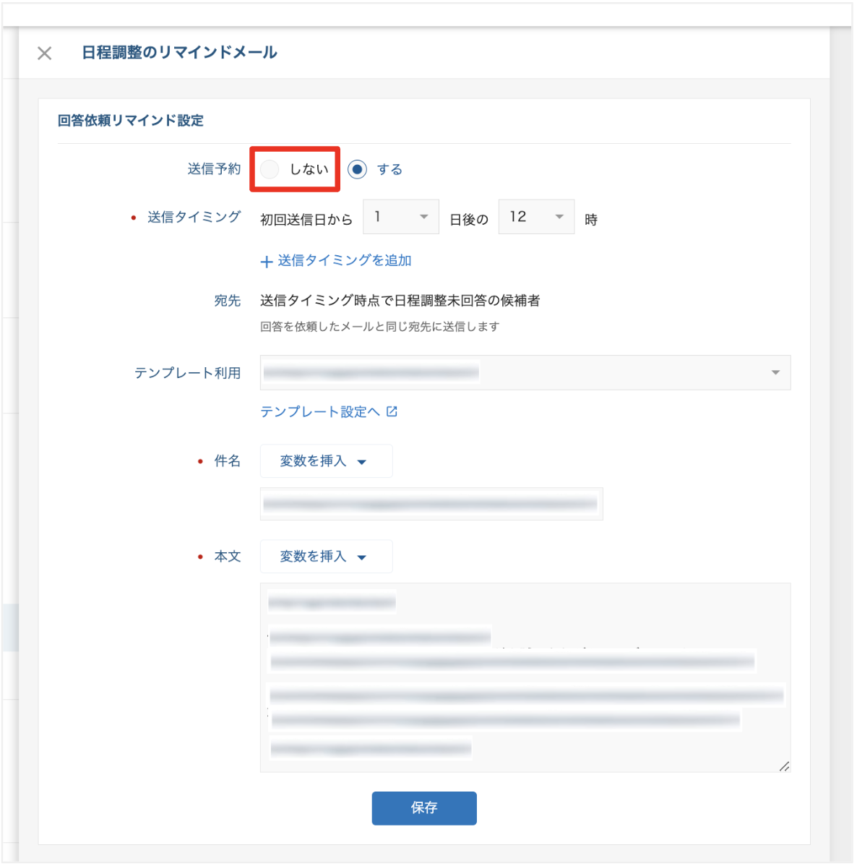Select the する radio button for 送信予約
857x866 pixels.
pos(357,169)
